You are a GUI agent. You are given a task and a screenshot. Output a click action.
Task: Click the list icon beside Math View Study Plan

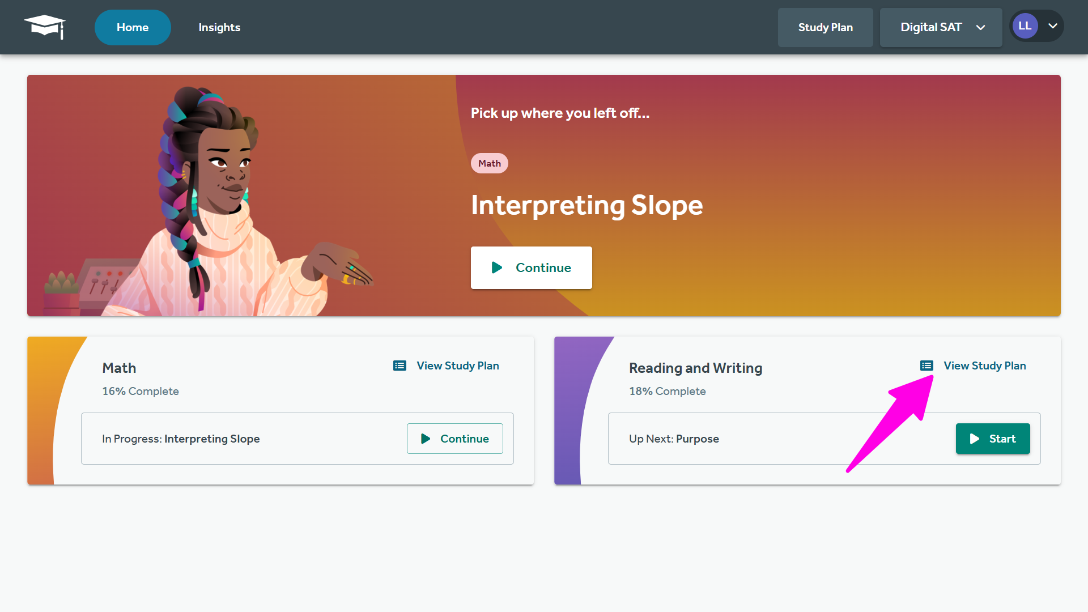coord(399,366)
